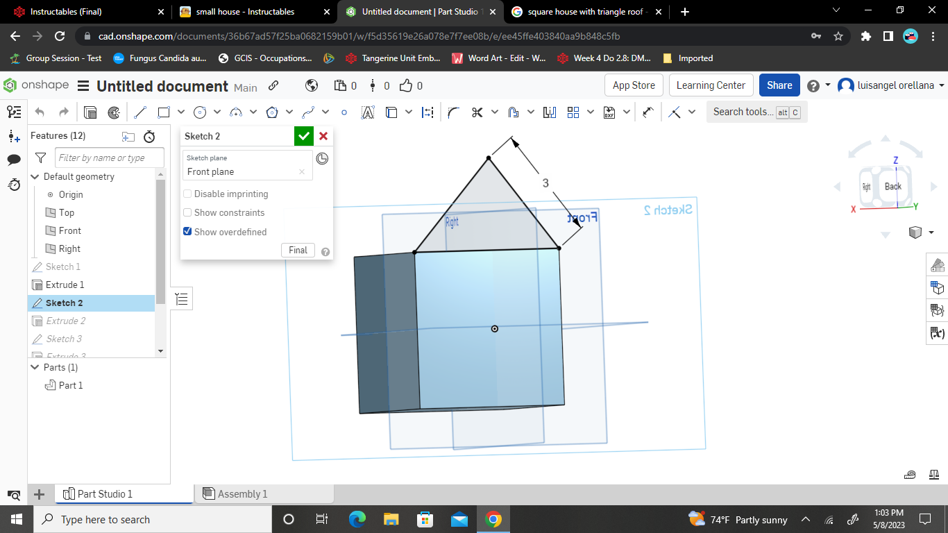Pick the Circle sketch tool

coord(201,111)
